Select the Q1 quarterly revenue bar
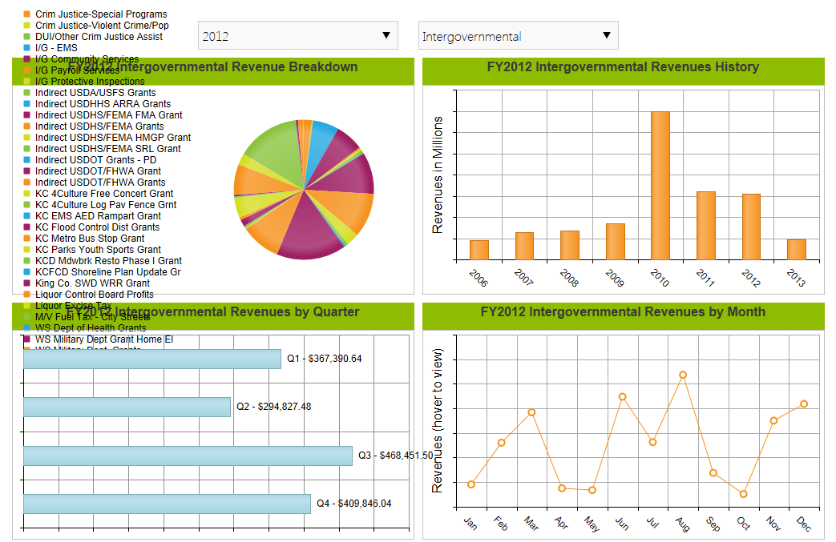The image size is (836, 542). (152, 359)
